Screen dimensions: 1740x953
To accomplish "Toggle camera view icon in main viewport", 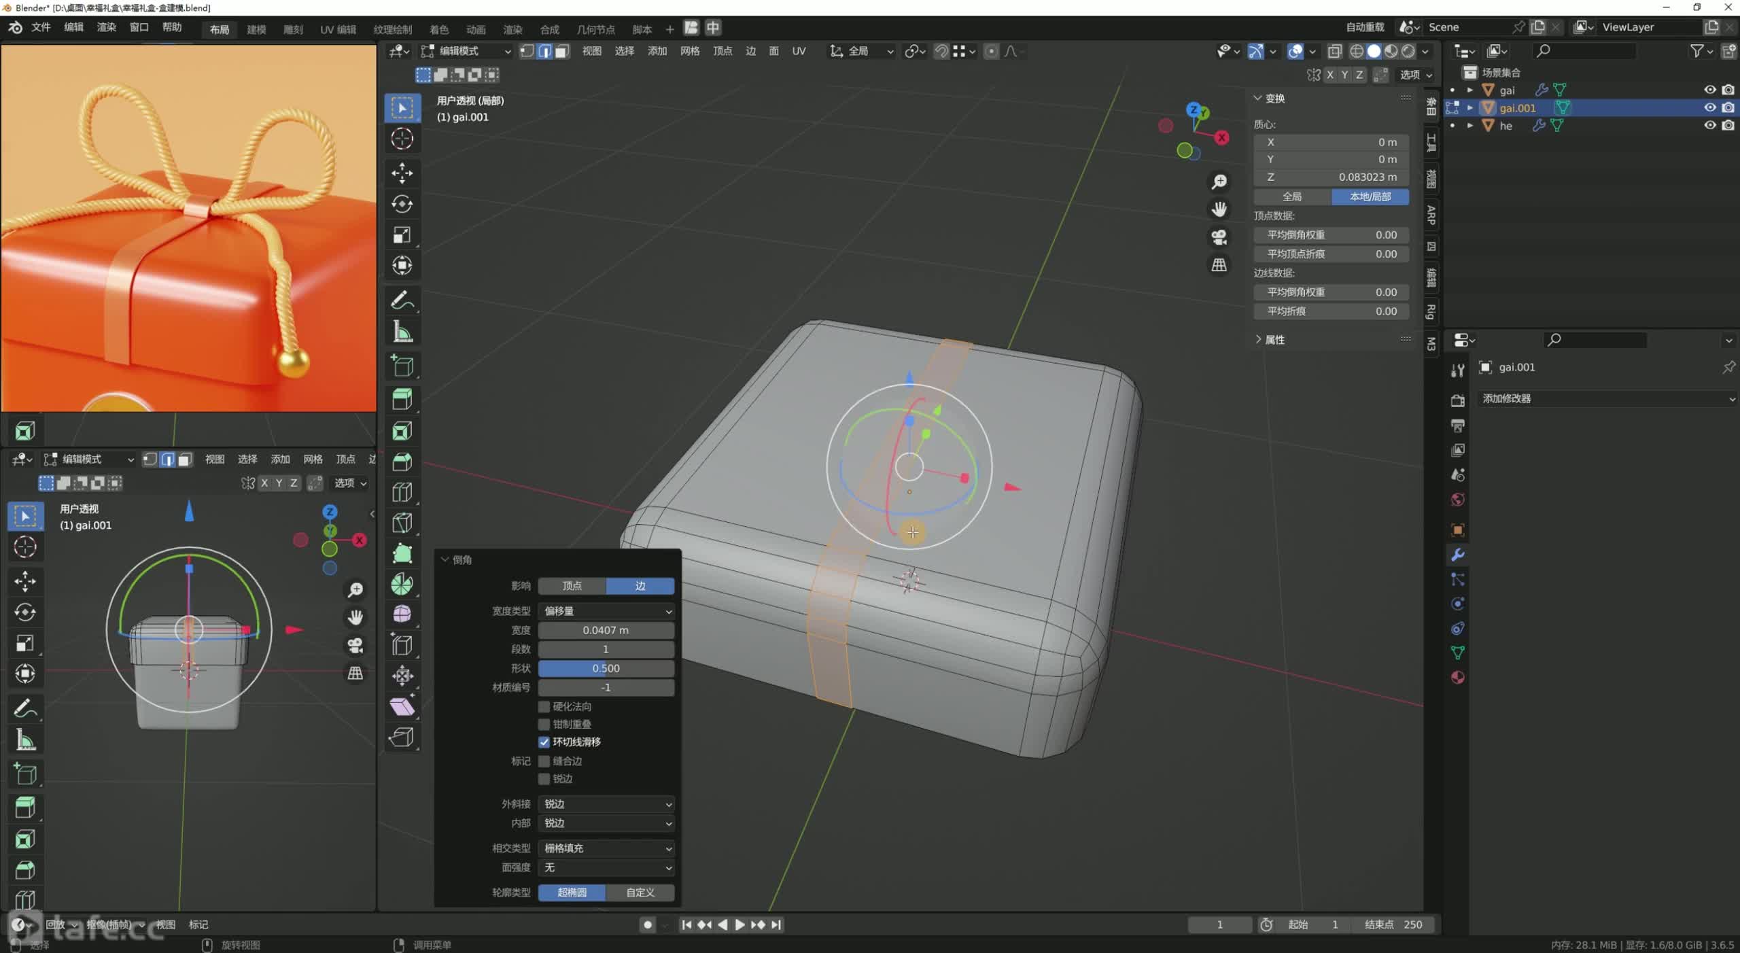I will click(1219, 237).
